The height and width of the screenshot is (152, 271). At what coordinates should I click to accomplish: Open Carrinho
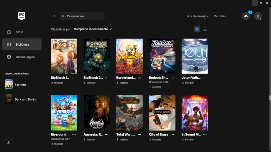click(220, 16)
